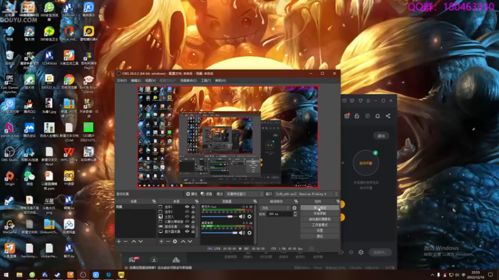499x280 pixels.
Task: Click the transition duration 300 ms field
Action: (x=279, y=214)
